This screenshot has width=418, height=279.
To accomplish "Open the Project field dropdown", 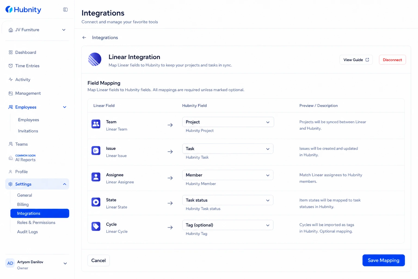I will (228, 122).
